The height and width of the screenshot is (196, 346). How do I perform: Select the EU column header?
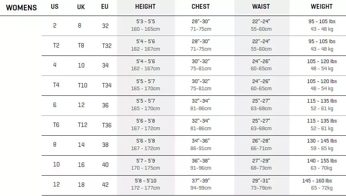106,7
